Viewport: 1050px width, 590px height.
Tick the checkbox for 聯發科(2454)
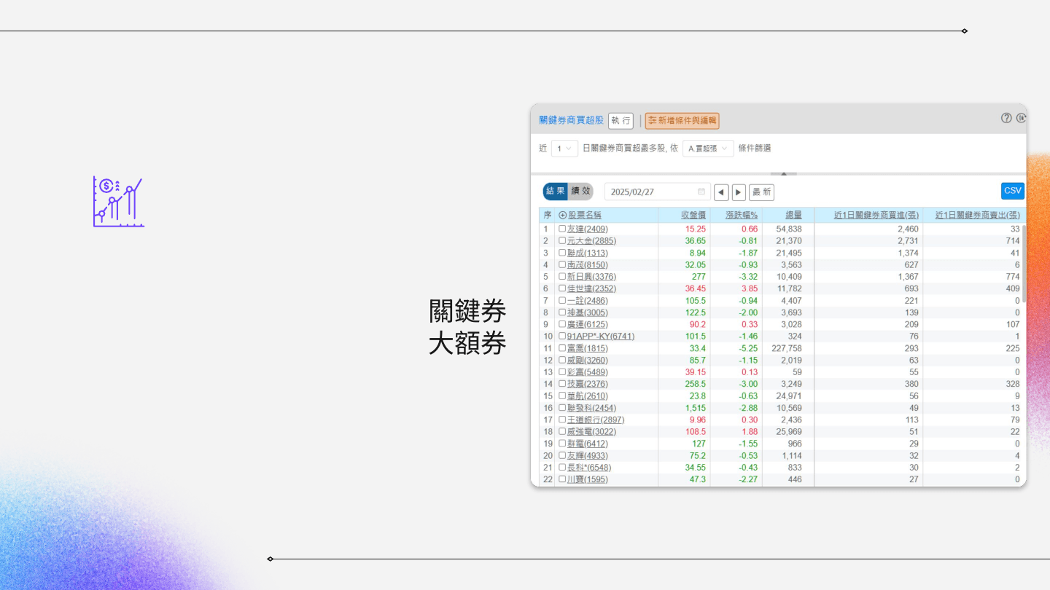[562, 408]
